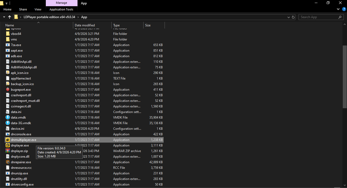Click the App breadcrumb segment
Image resolution: width=347 pixels, height=188 pixels.
point(84,17)
